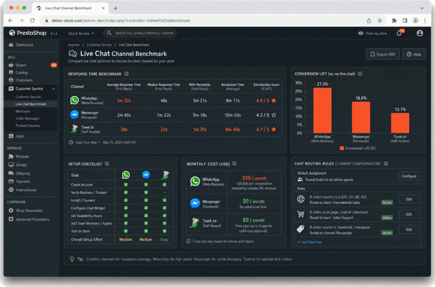Open notifications bell icon
435x287 pixels.
tap(399, 33)
